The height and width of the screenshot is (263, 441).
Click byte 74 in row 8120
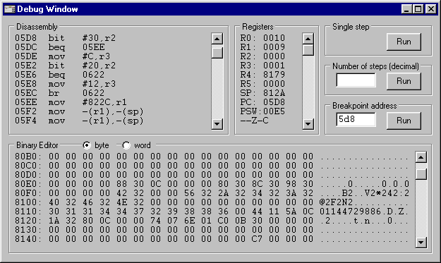pyautogui.click(x=155, y=221)
